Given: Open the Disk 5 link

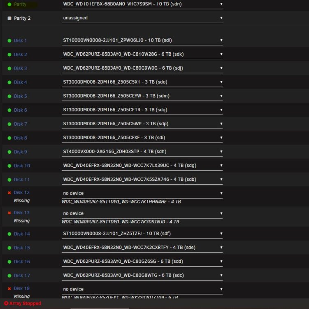Looking at the screenshot, I should [x=20, y=96].
